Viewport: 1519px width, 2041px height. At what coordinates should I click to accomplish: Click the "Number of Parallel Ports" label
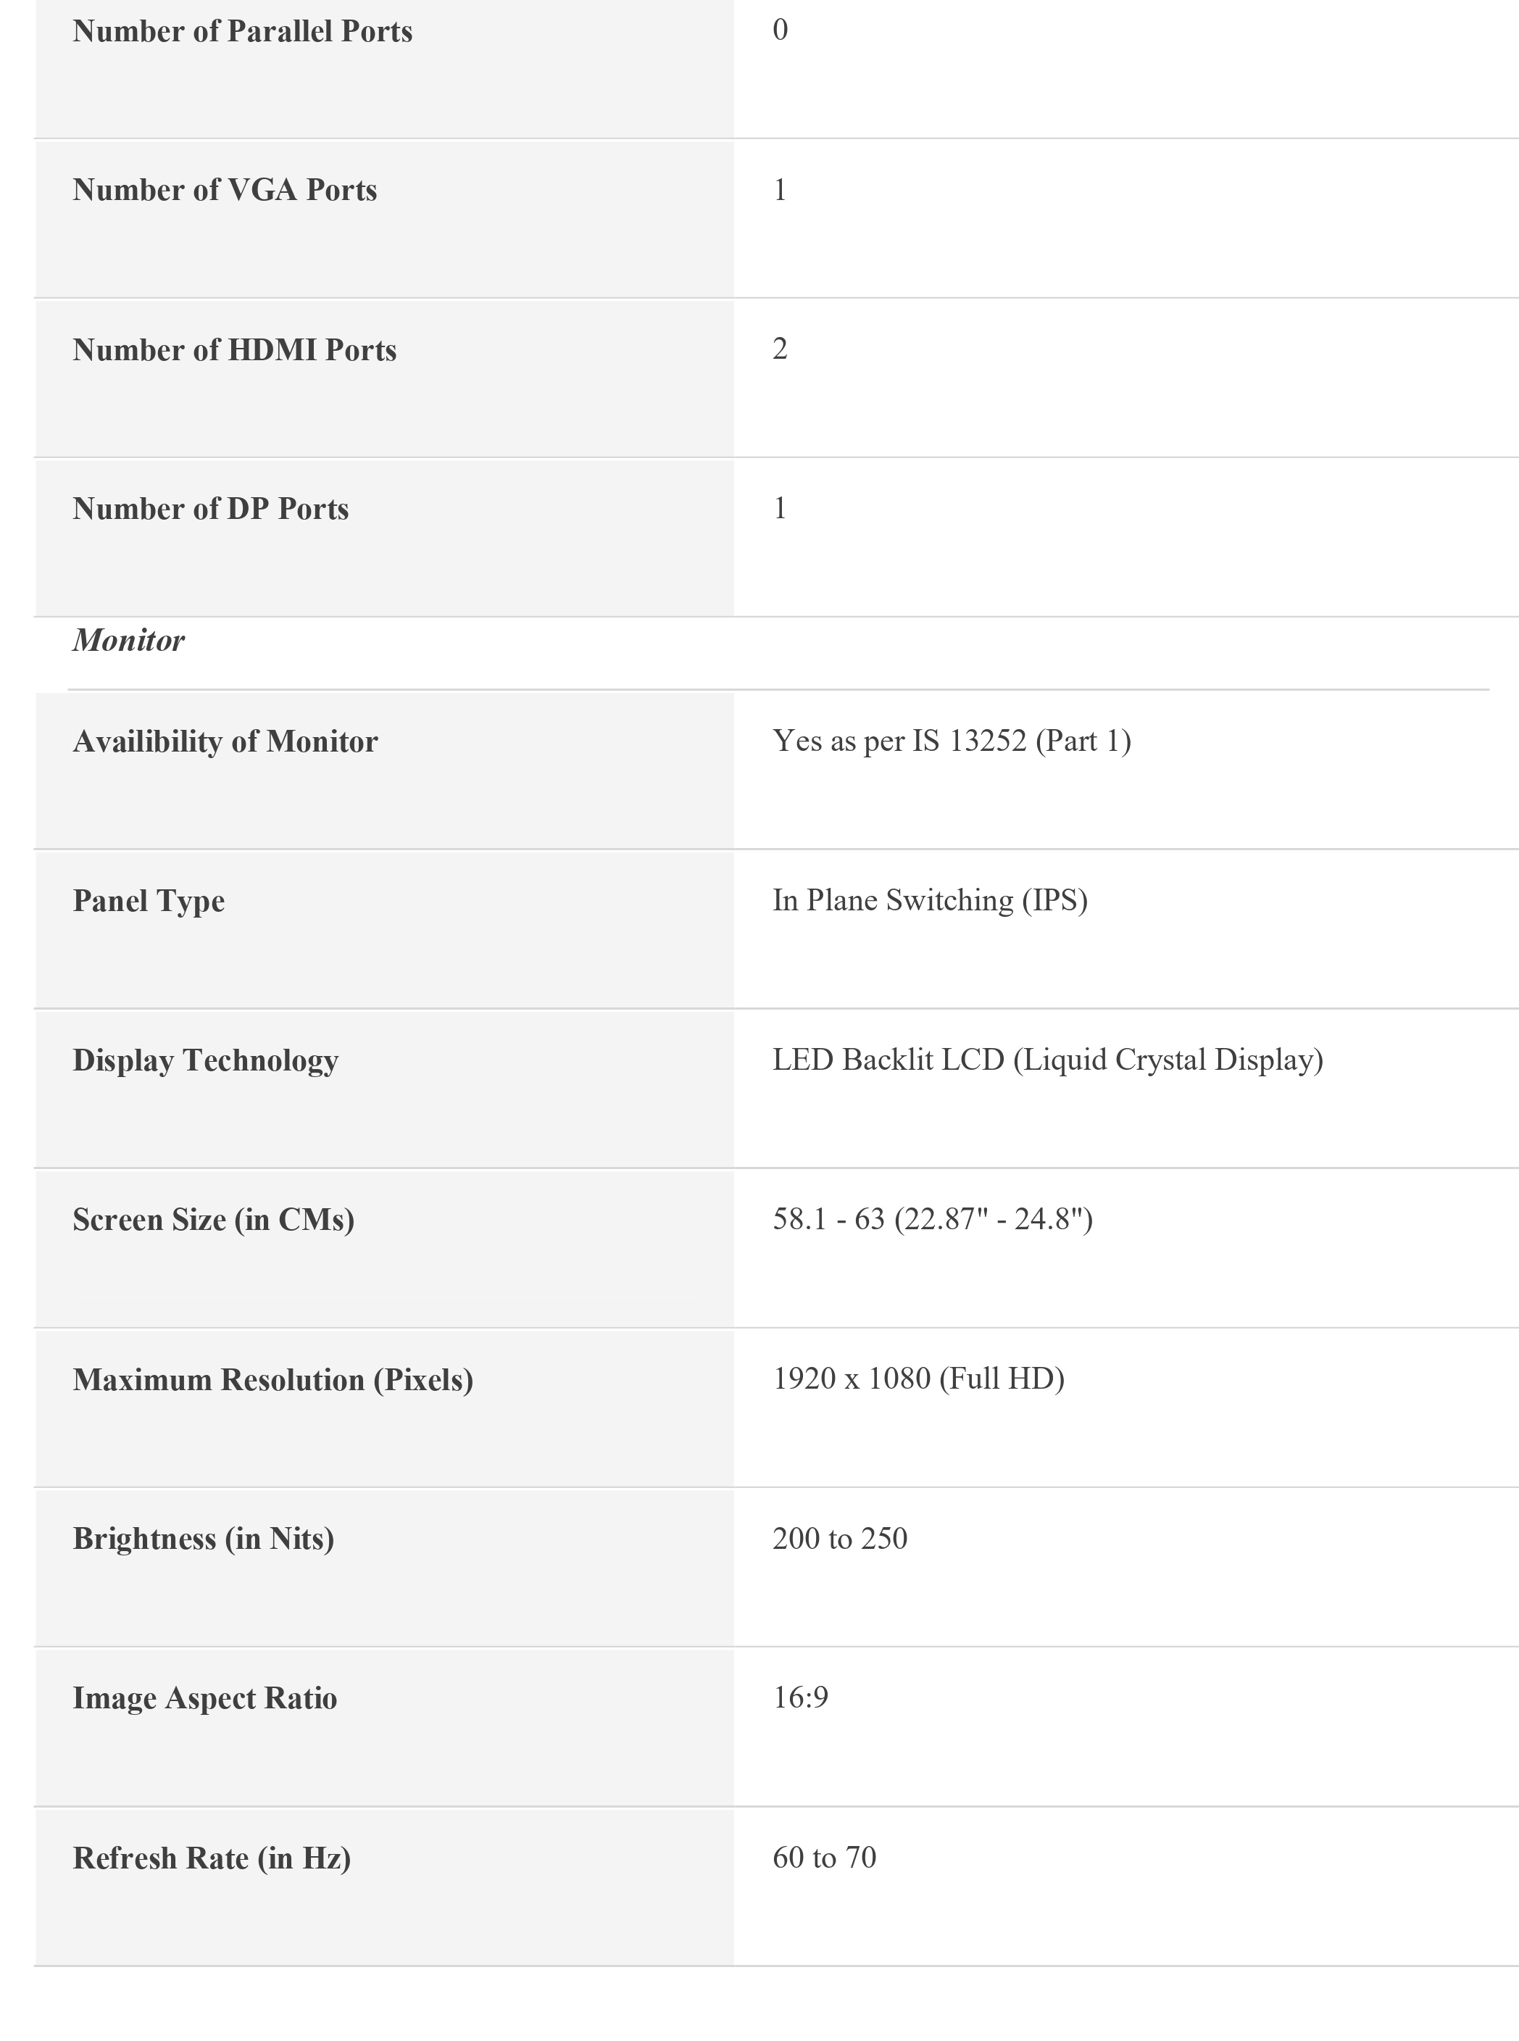[x=242, y=31]
